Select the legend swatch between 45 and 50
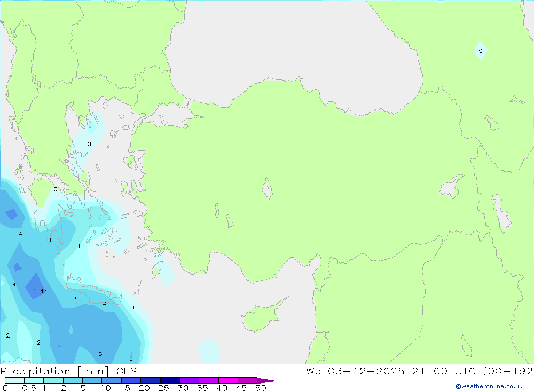Screen dimensions: 534x391 coord(247,380)
